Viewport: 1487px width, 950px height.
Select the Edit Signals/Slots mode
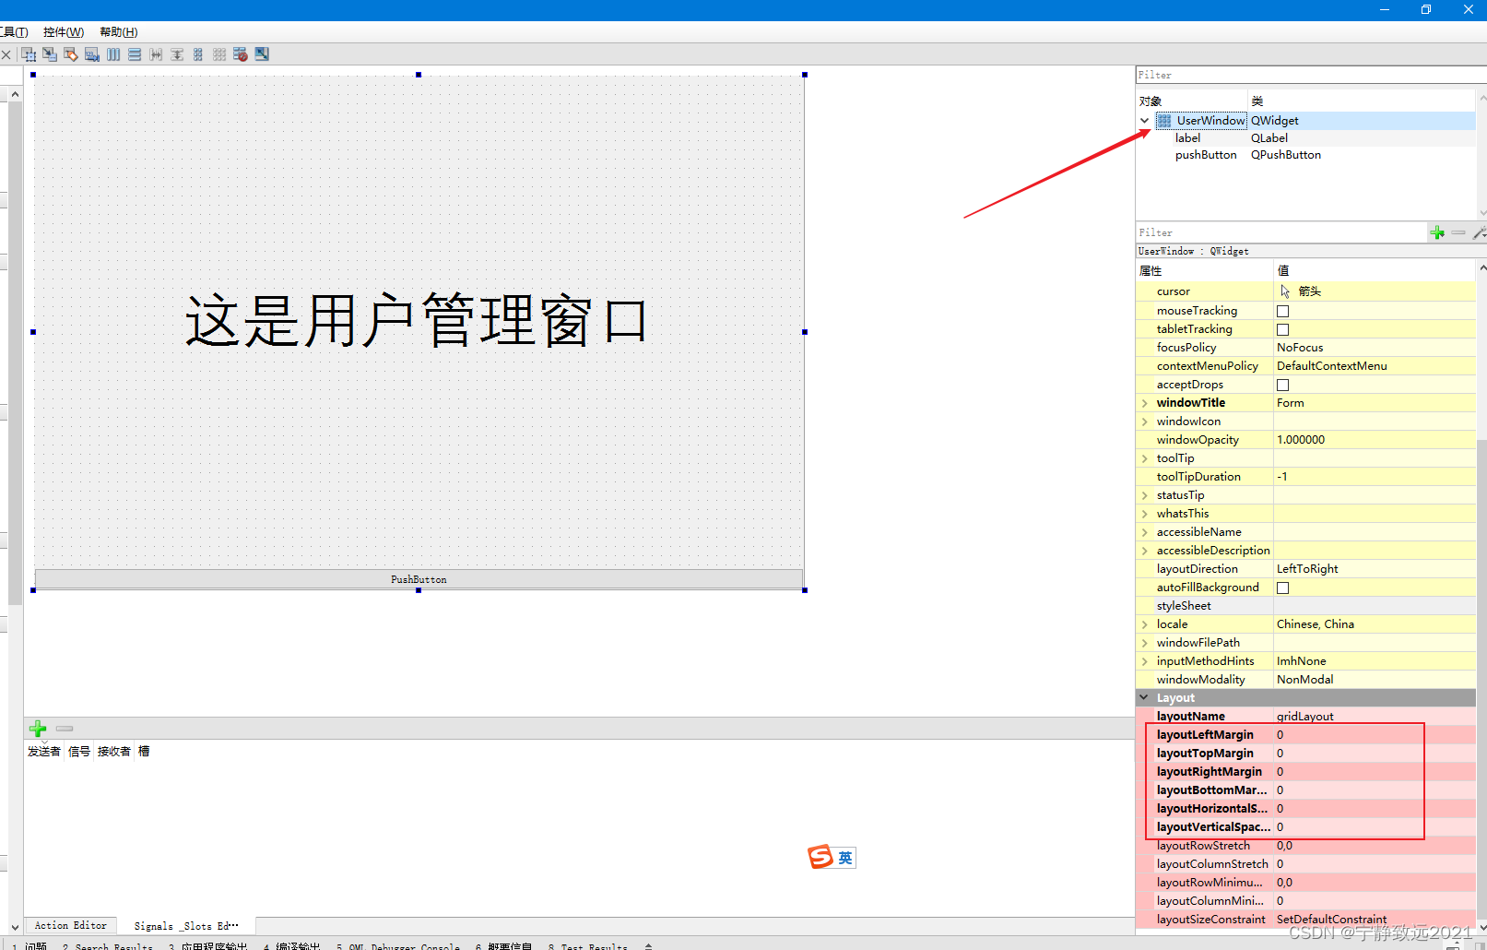tap(49, 53)
